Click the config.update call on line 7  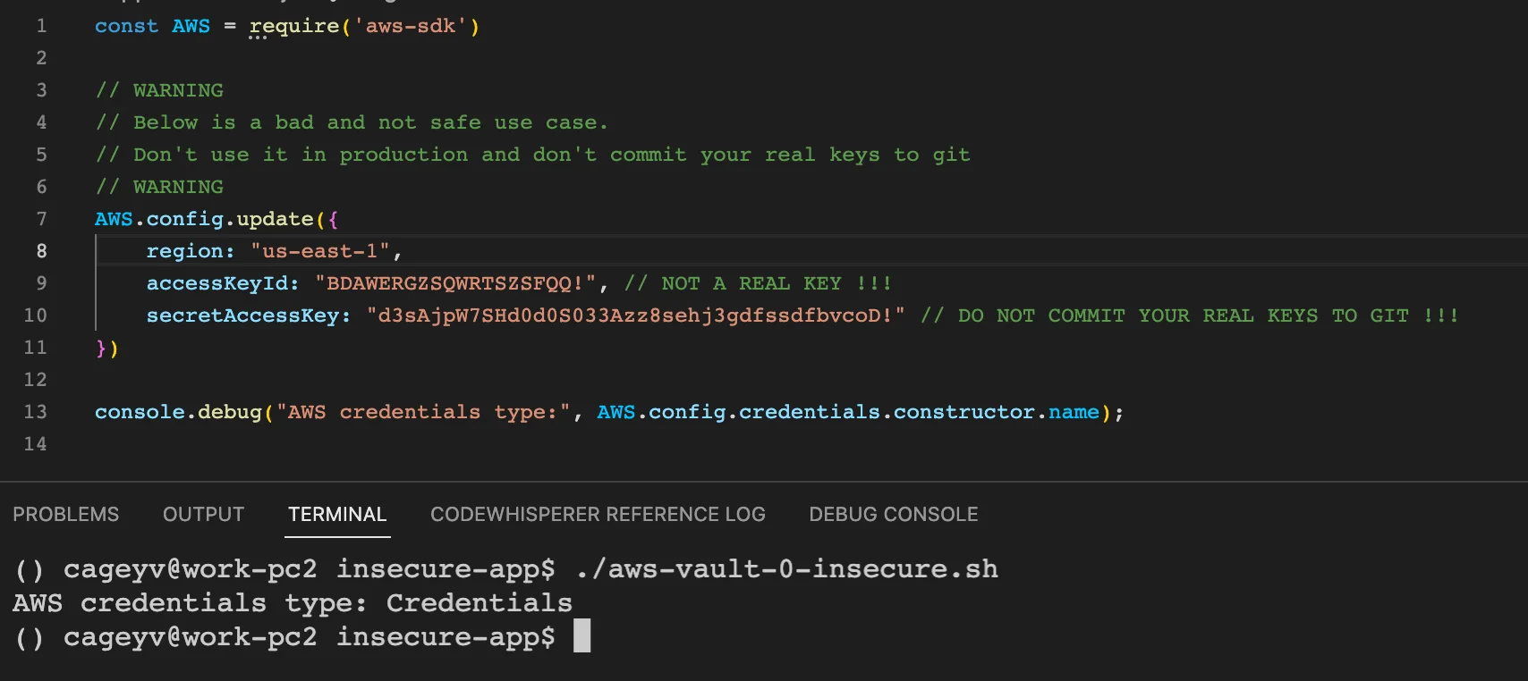pyautogui.click(x=229, y=219)
